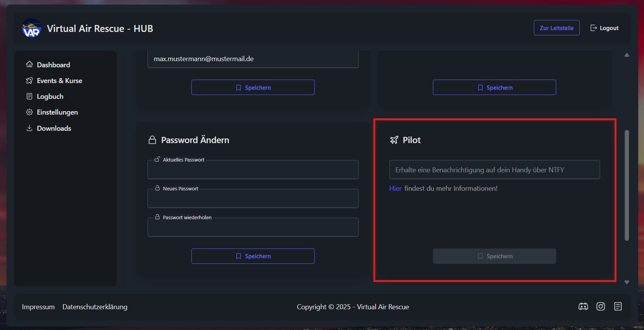Open the Discord icon in footer
644x330 pixels.
583,307
